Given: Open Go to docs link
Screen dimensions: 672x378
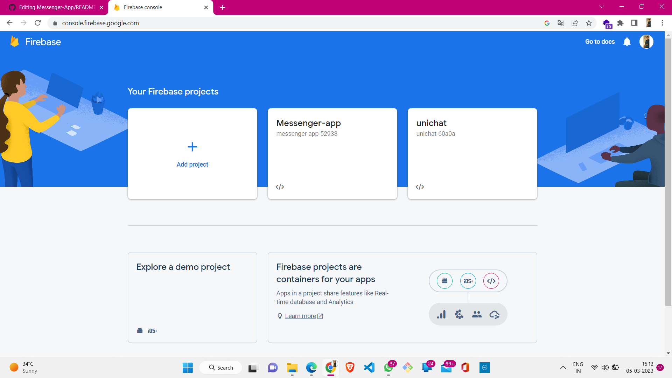Looking at the screenshot, I should (x=600, y=42).
